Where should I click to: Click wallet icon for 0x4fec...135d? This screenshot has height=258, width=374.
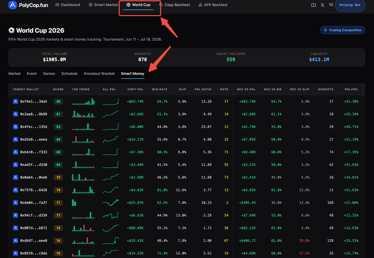coord(15,127)
